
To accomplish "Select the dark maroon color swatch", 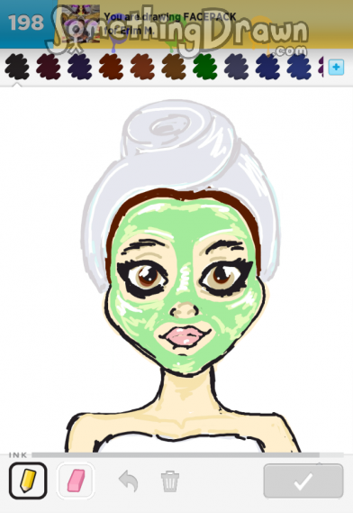I will 49,67.
